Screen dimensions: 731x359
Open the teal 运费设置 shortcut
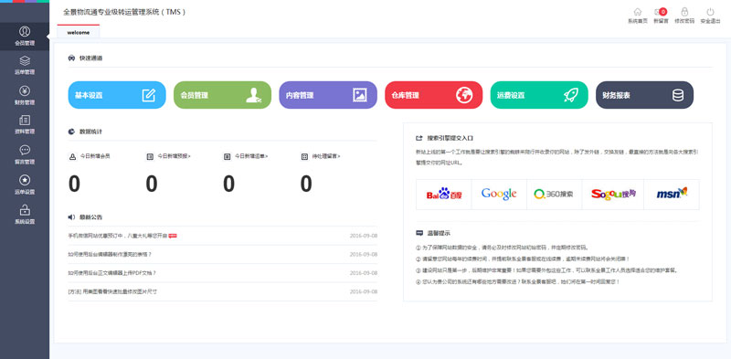click(539, 95)
